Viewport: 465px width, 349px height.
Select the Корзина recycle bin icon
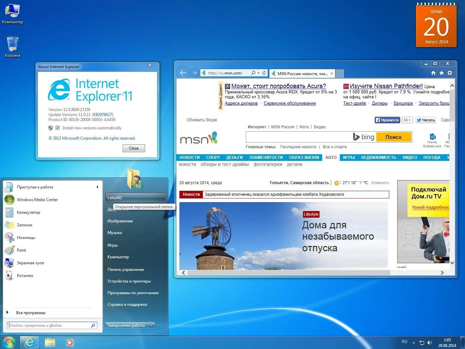(13, 47)
